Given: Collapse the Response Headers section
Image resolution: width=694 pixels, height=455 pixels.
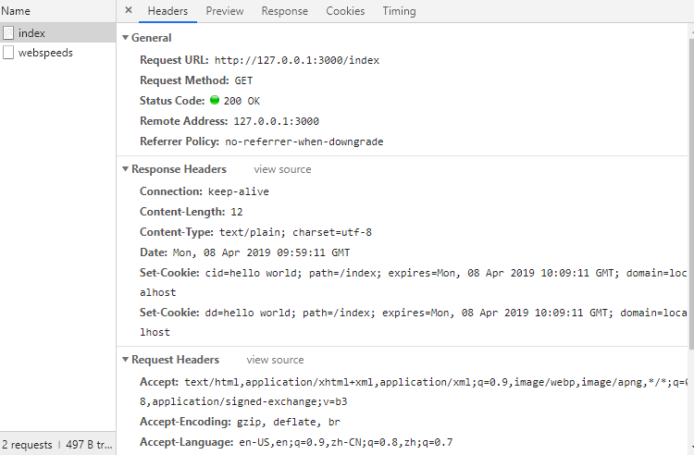Looking at the screenshot, I should click(x=126, y=169).
